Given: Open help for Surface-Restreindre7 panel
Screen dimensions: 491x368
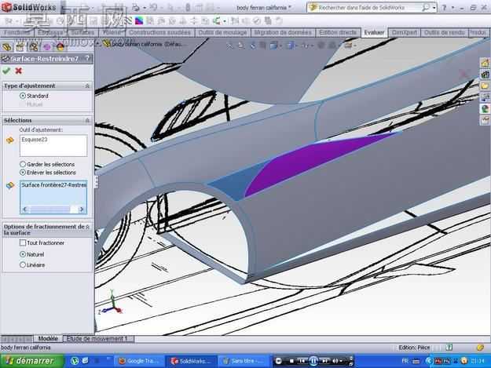Looking at the screenshot, I should (x=87, y=59).
